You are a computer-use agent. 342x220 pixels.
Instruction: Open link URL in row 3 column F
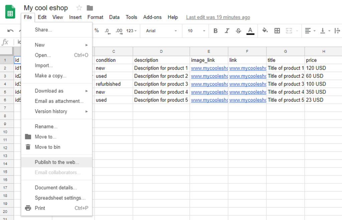247,76
